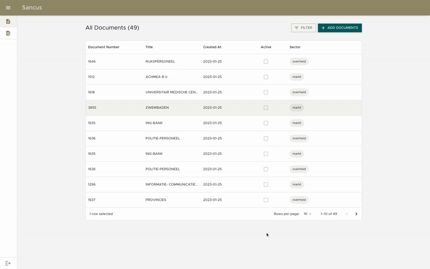Enable Active checkbox for PROVINCIES
This screenshot has width=430, height=269.
(266, 200)
